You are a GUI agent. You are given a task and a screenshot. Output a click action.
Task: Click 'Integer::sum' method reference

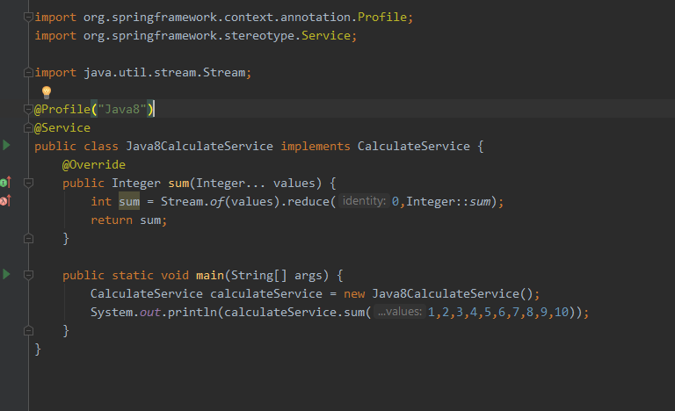(x=448, y=201)
